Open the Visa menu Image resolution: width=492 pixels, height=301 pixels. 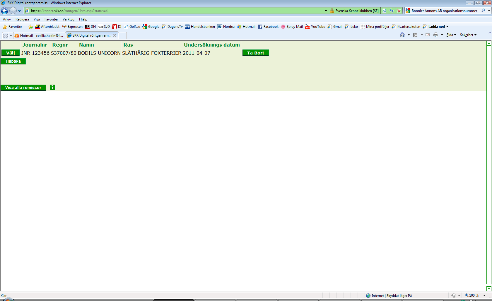click(37, 19)
